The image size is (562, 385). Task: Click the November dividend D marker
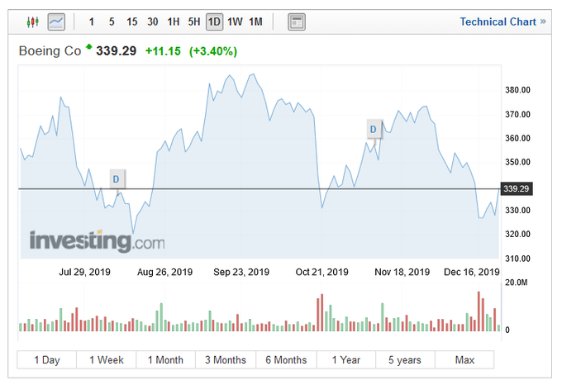click(x=374, y=129)
